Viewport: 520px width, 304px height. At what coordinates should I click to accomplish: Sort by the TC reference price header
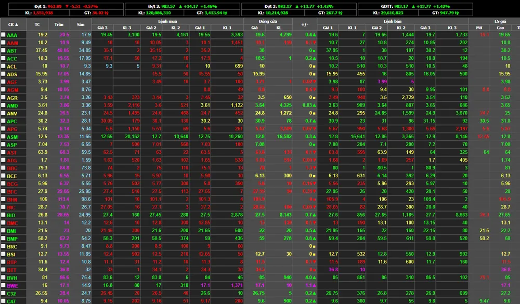[37, 24]
